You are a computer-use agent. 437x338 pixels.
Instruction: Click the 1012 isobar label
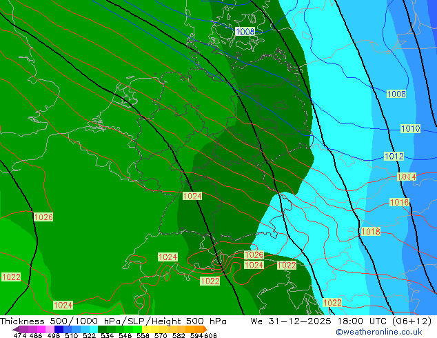[x=394, y=156]
